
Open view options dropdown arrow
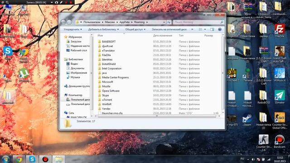(205, 29)
